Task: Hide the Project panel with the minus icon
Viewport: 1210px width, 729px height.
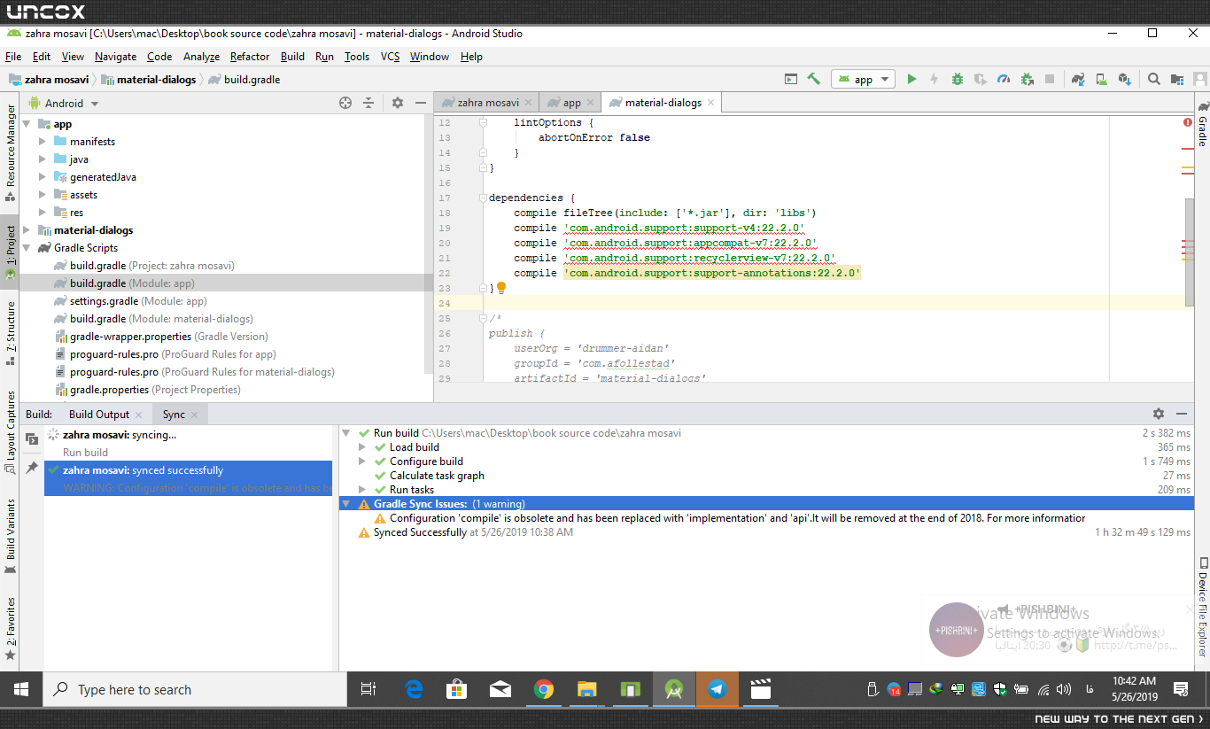Action: click(x=421, y=103)
